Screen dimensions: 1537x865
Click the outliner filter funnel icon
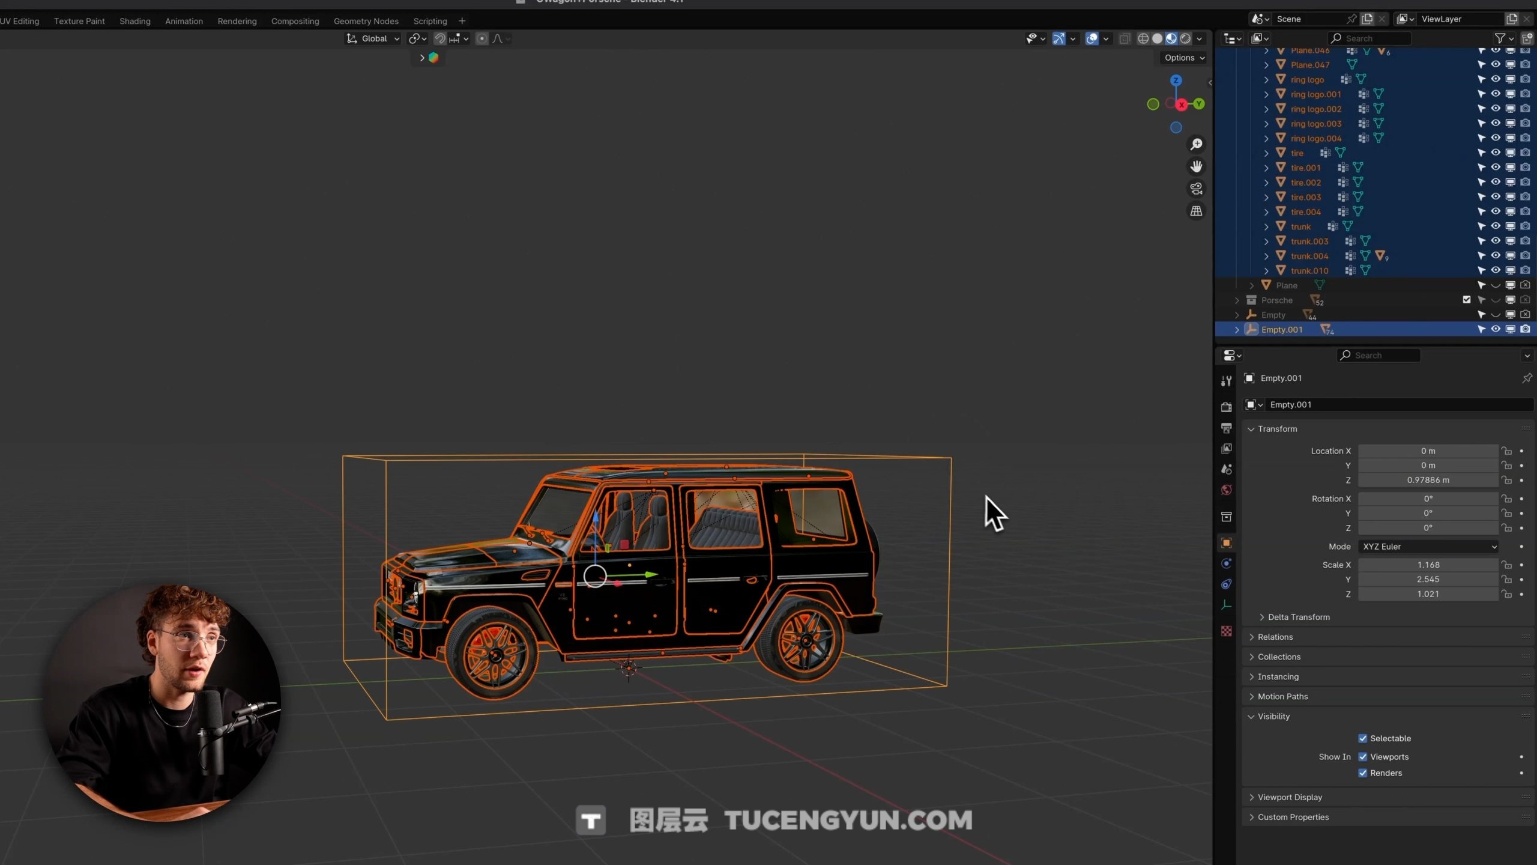coord(1500,38)
